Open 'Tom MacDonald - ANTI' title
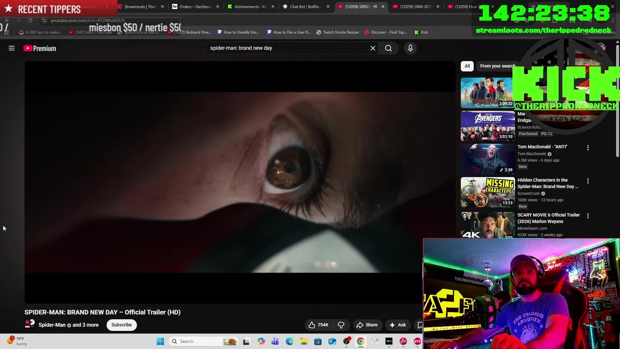The width and height of the screenshot is (620, 349). click(542, 147)
